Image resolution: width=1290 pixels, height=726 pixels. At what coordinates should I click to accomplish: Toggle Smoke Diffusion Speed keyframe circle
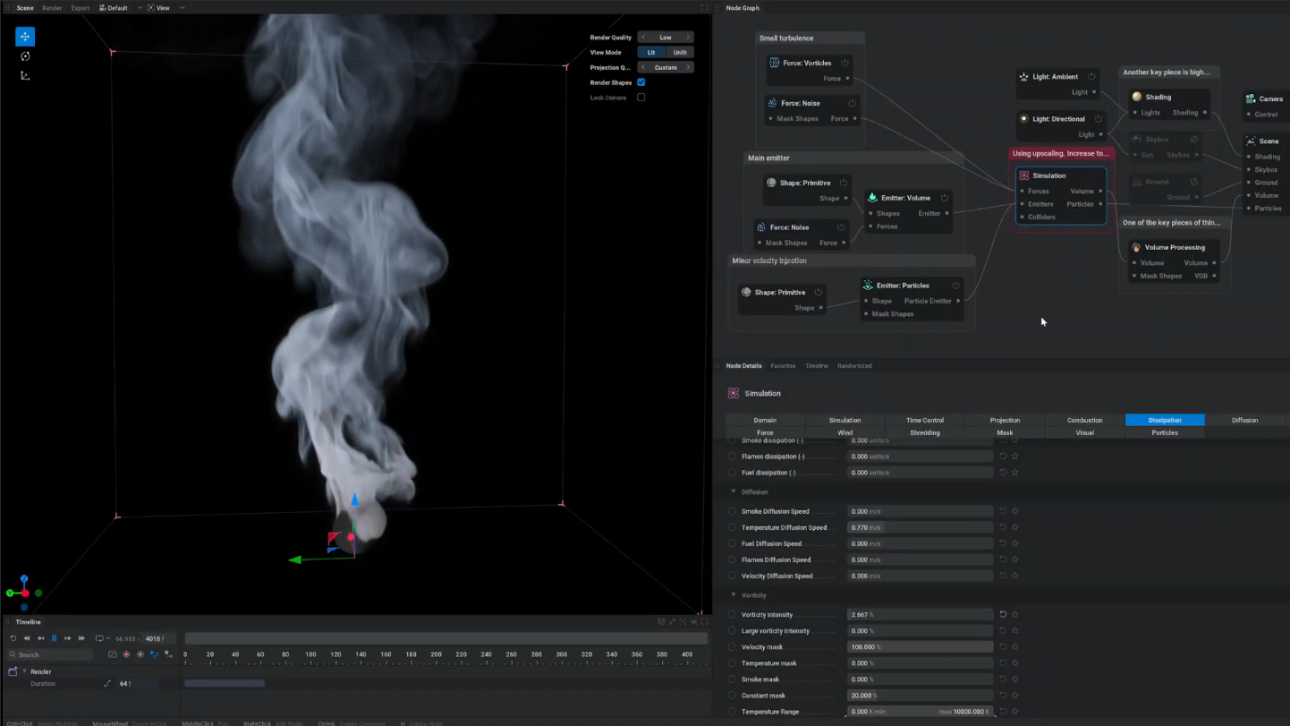click(732, 512)
